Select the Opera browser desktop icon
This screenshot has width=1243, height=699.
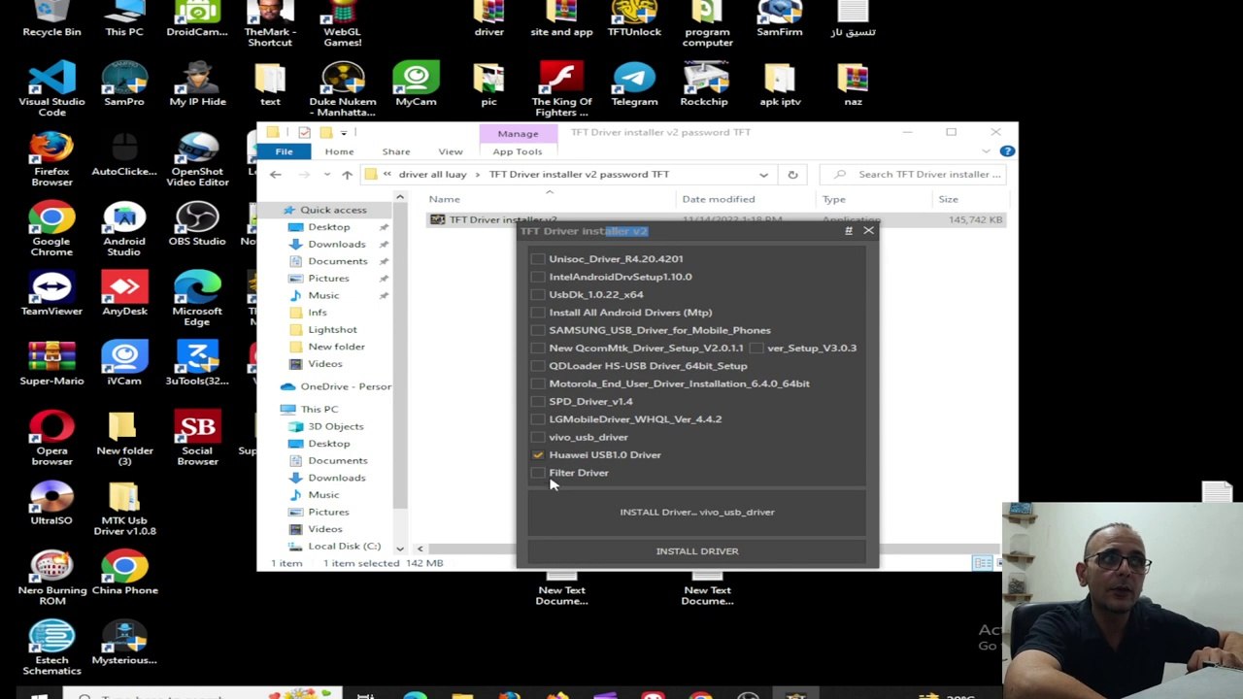click(x=51, y=439)
